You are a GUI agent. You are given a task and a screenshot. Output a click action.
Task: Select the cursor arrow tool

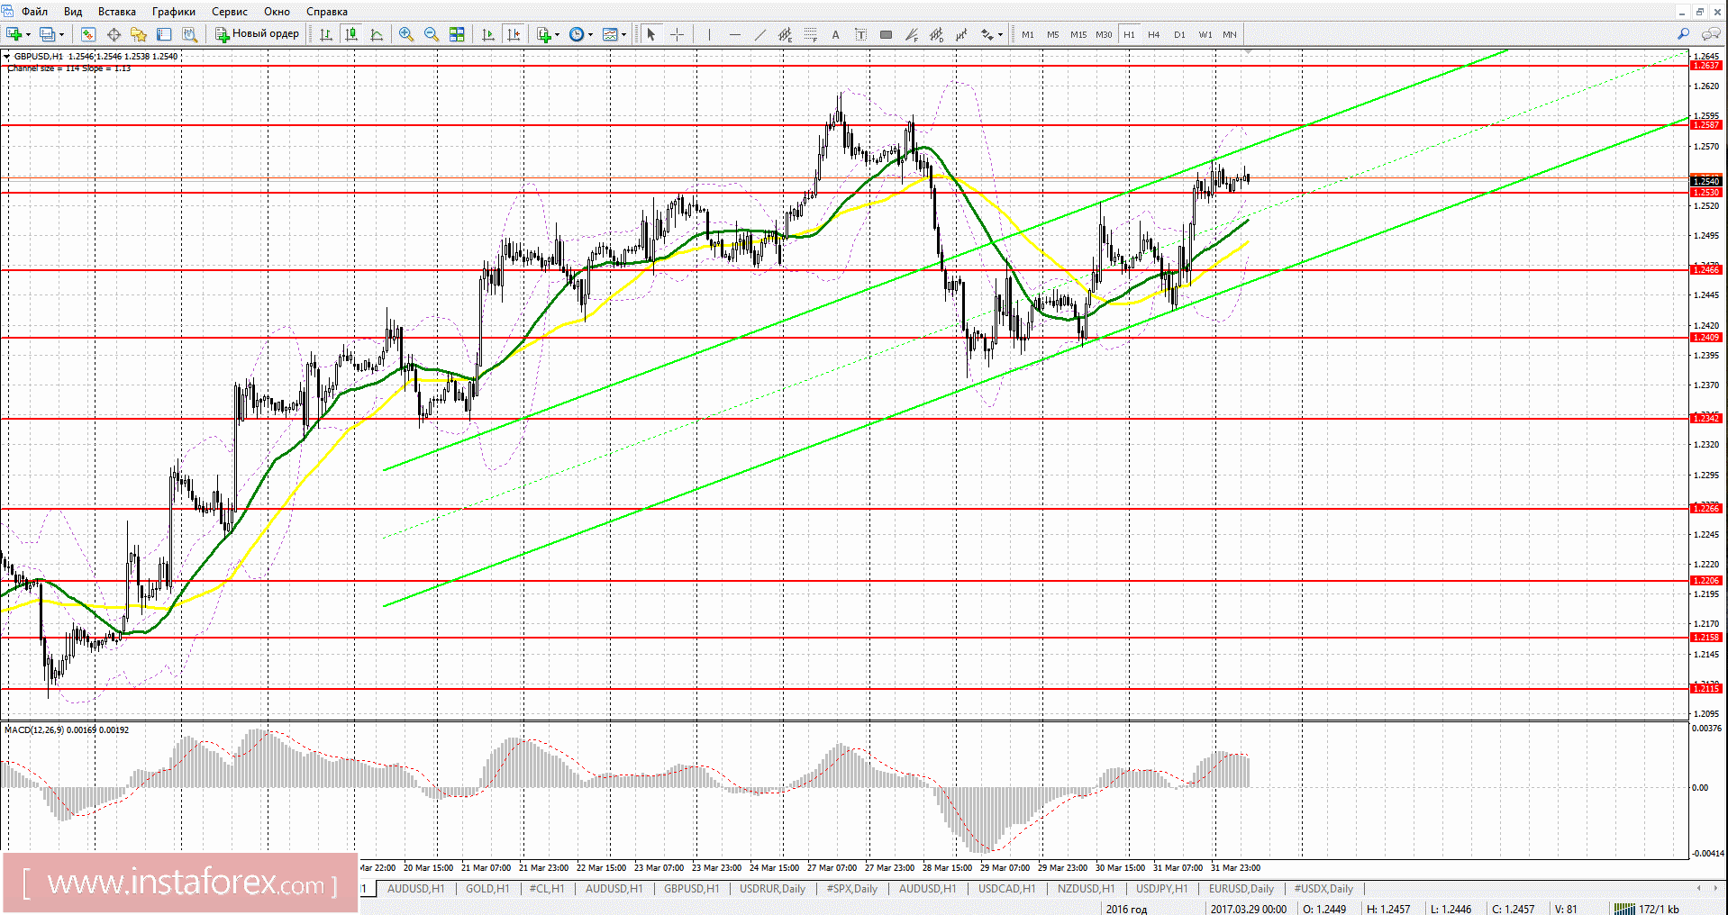tap(651, 34)
